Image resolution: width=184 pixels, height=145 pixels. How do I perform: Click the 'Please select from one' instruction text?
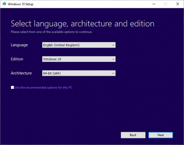[52, 32]
